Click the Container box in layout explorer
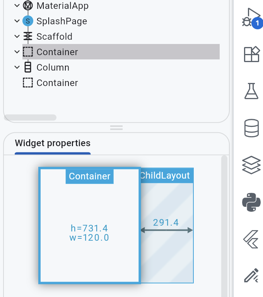The width and height of the screenshot is (263, 297). [x=90, y=226]
